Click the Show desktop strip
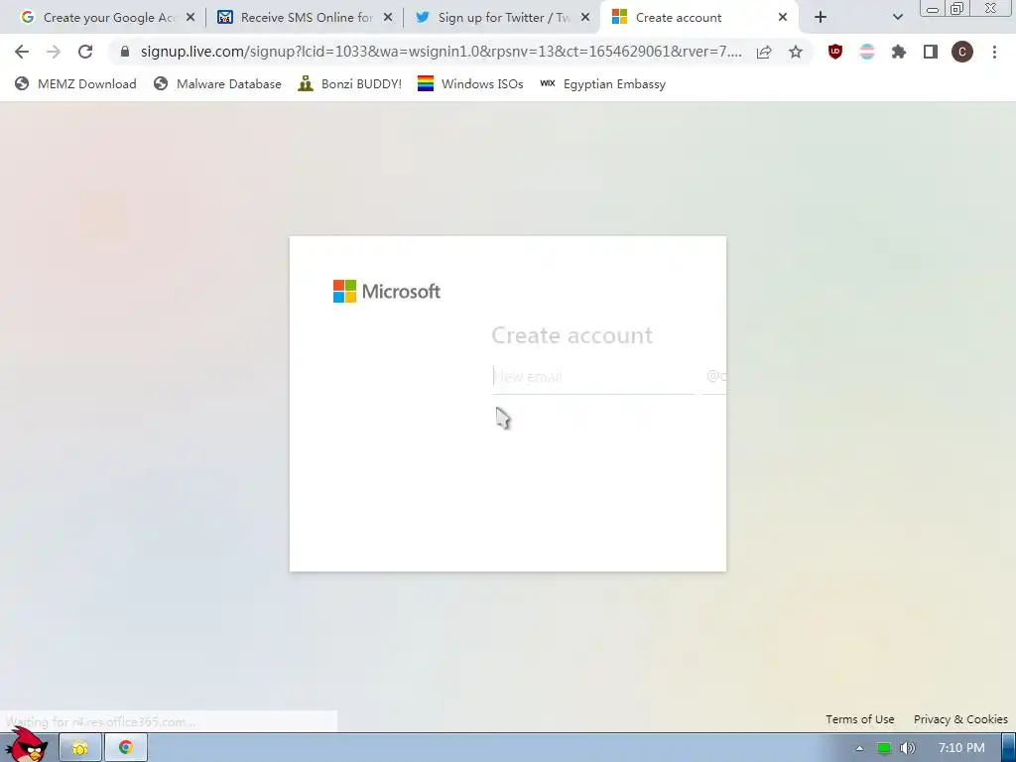The width and height of the screenshot is (1016, 762). coord(1008,748)
